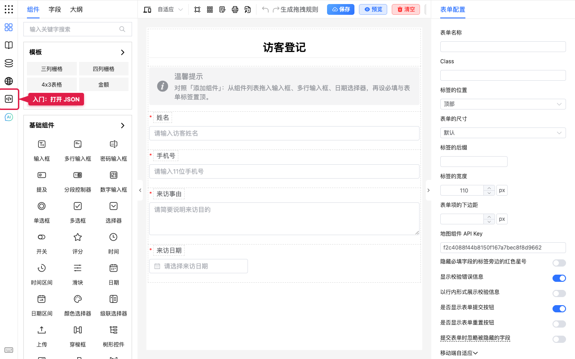Screen dimensions: 575x359
Task: Open the JSON code editor icon
Action: 9,99
